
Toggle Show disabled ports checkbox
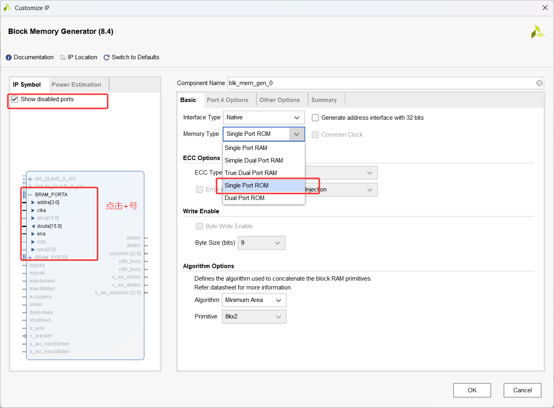click(15, 99)
